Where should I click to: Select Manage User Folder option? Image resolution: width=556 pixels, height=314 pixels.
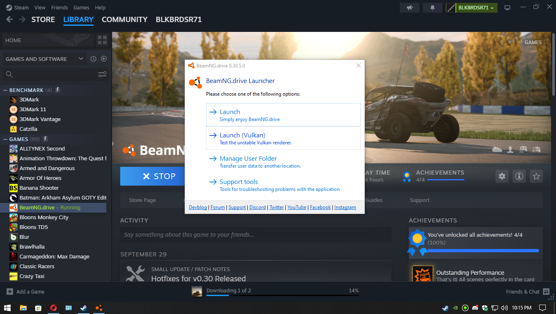click(283, 161)
